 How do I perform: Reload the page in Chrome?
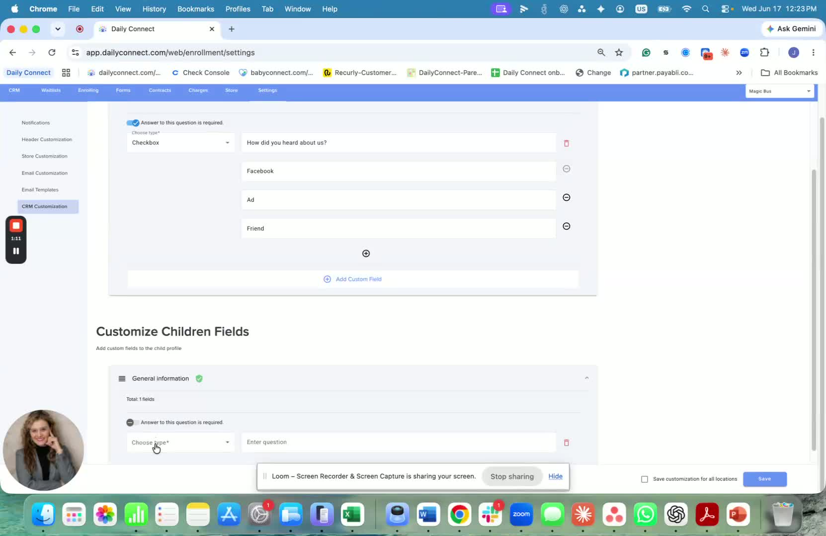(52, 52)
